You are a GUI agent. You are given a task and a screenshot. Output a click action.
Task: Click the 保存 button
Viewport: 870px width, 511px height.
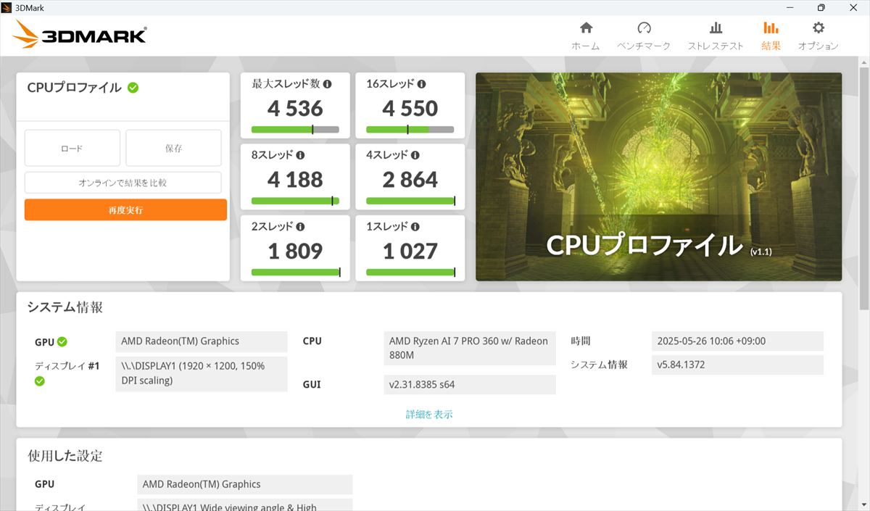173,148
